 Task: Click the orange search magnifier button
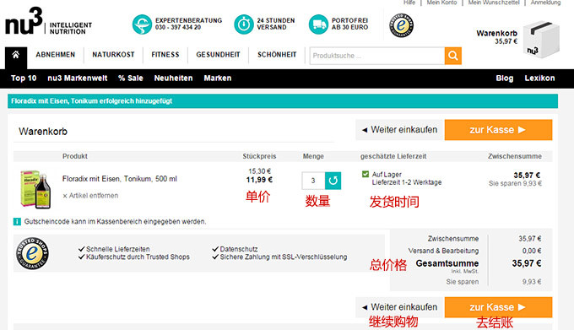tap(452, 56)
